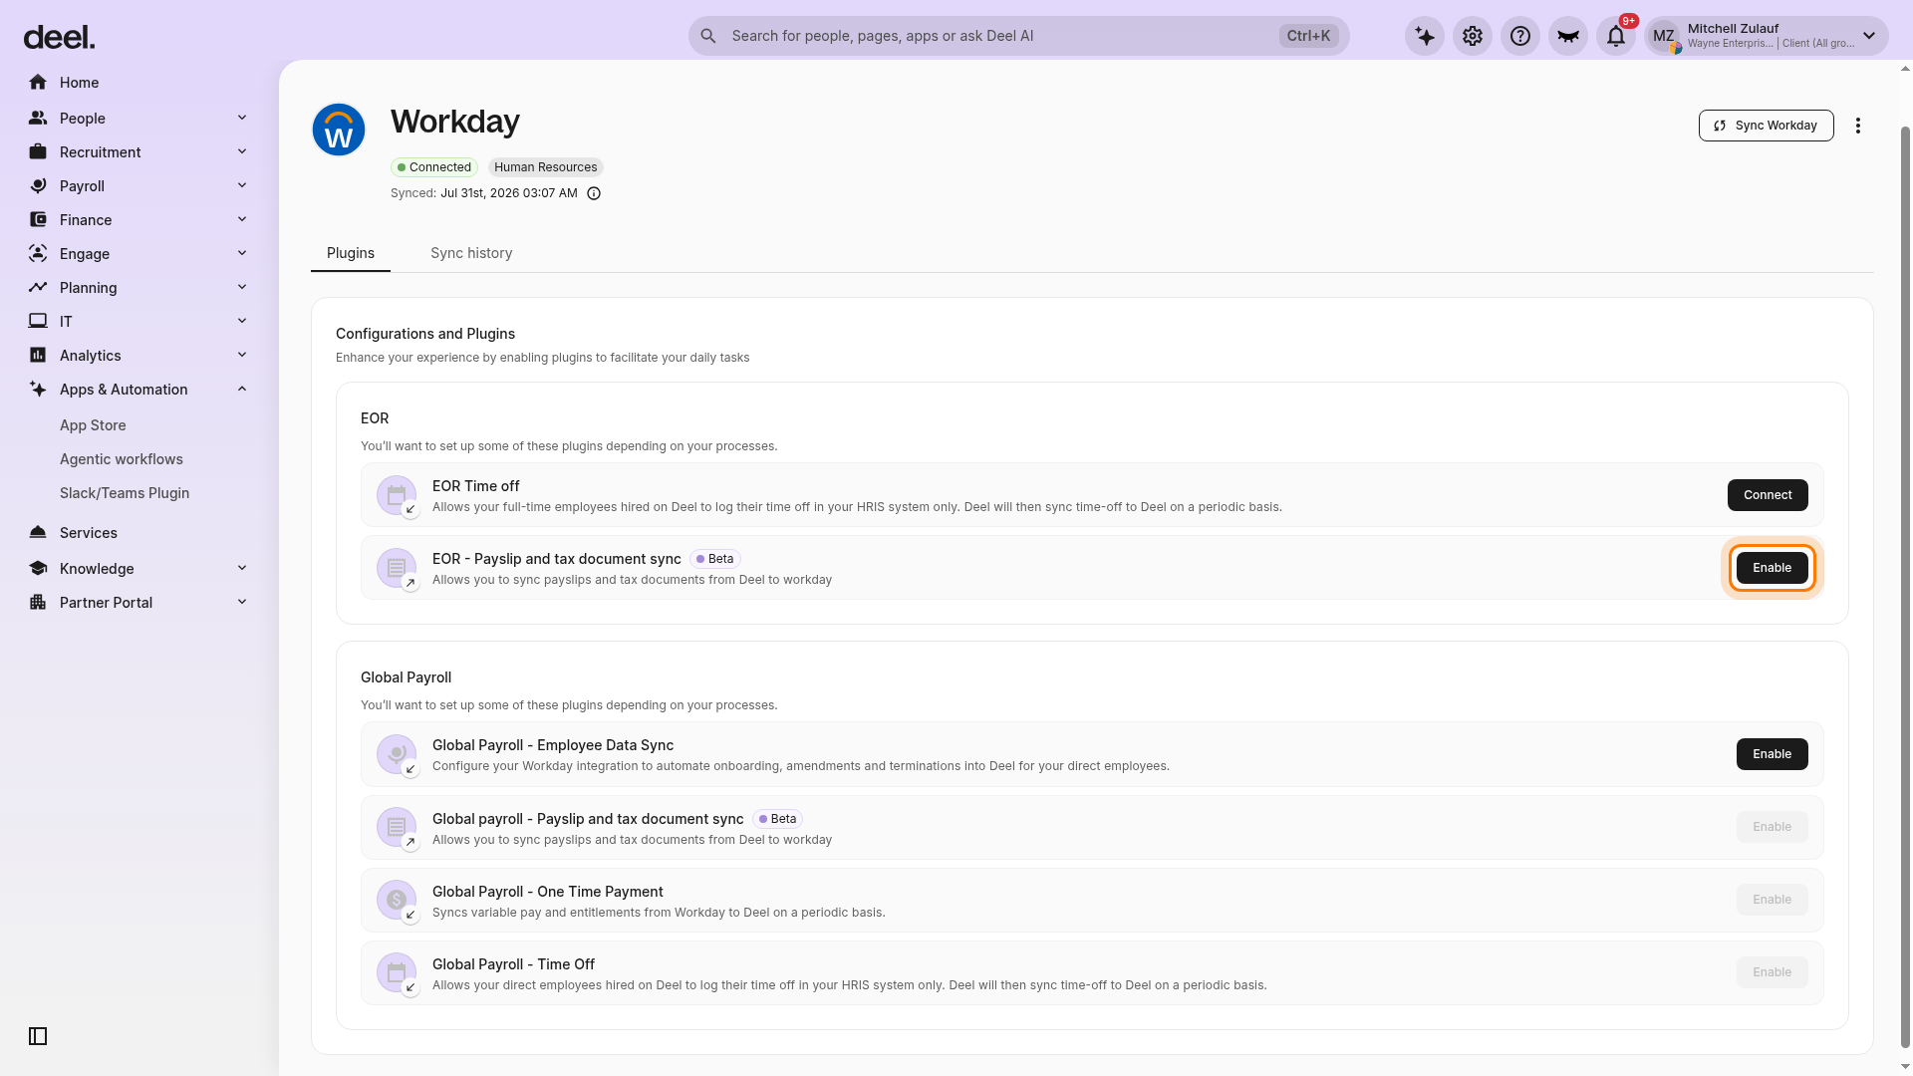Viewport: 1913px width, 1076px height.
Task: Click the People sidebar icon
Action: coord(38,118)
